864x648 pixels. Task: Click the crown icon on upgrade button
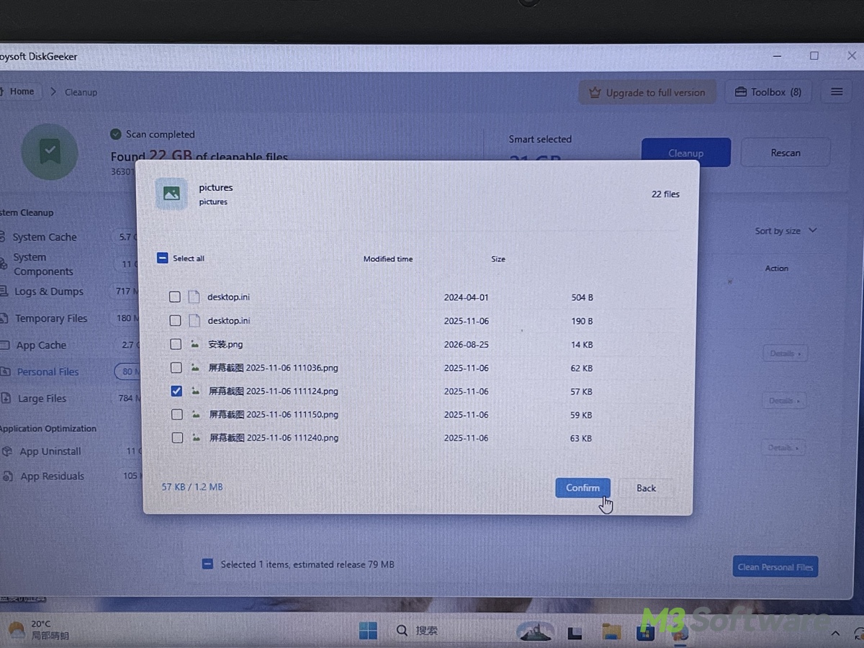pyautogui.click(x=595, y=93)
